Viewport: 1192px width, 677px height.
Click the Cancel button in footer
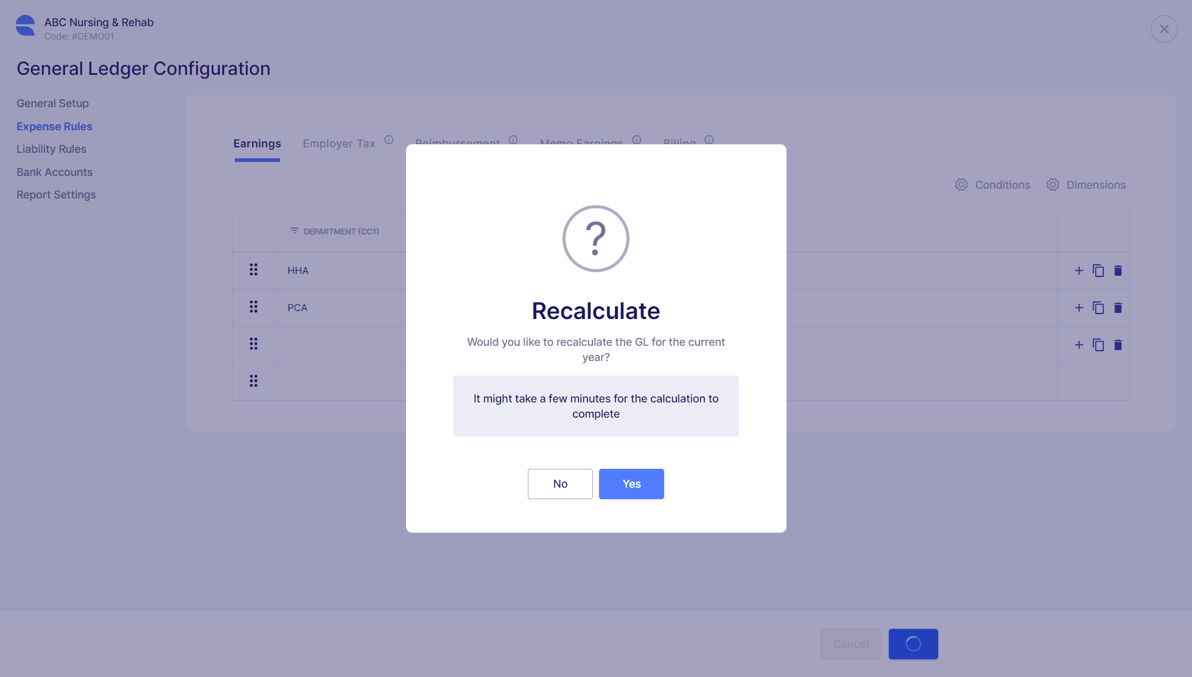click(x=850, y=644)
